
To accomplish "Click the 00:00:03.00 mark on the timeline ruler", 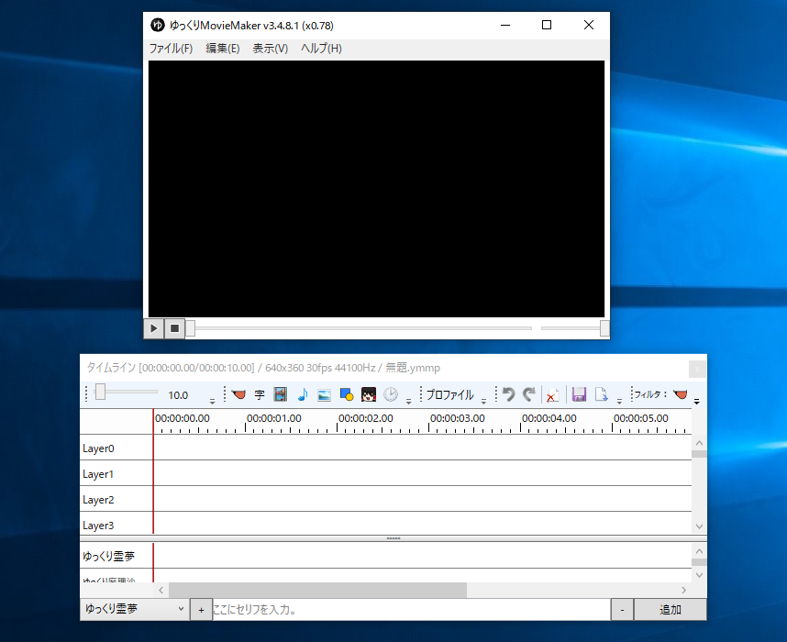I will tap(458, 418).
